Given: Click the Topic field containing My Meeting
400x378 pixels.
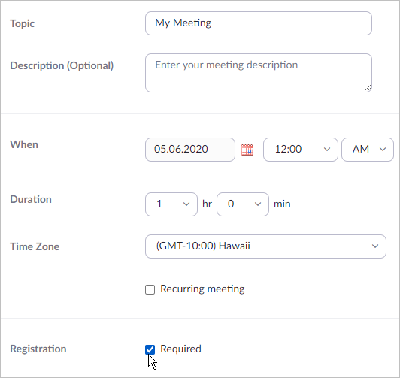Looking at the screenshot, I should point(259,23).
